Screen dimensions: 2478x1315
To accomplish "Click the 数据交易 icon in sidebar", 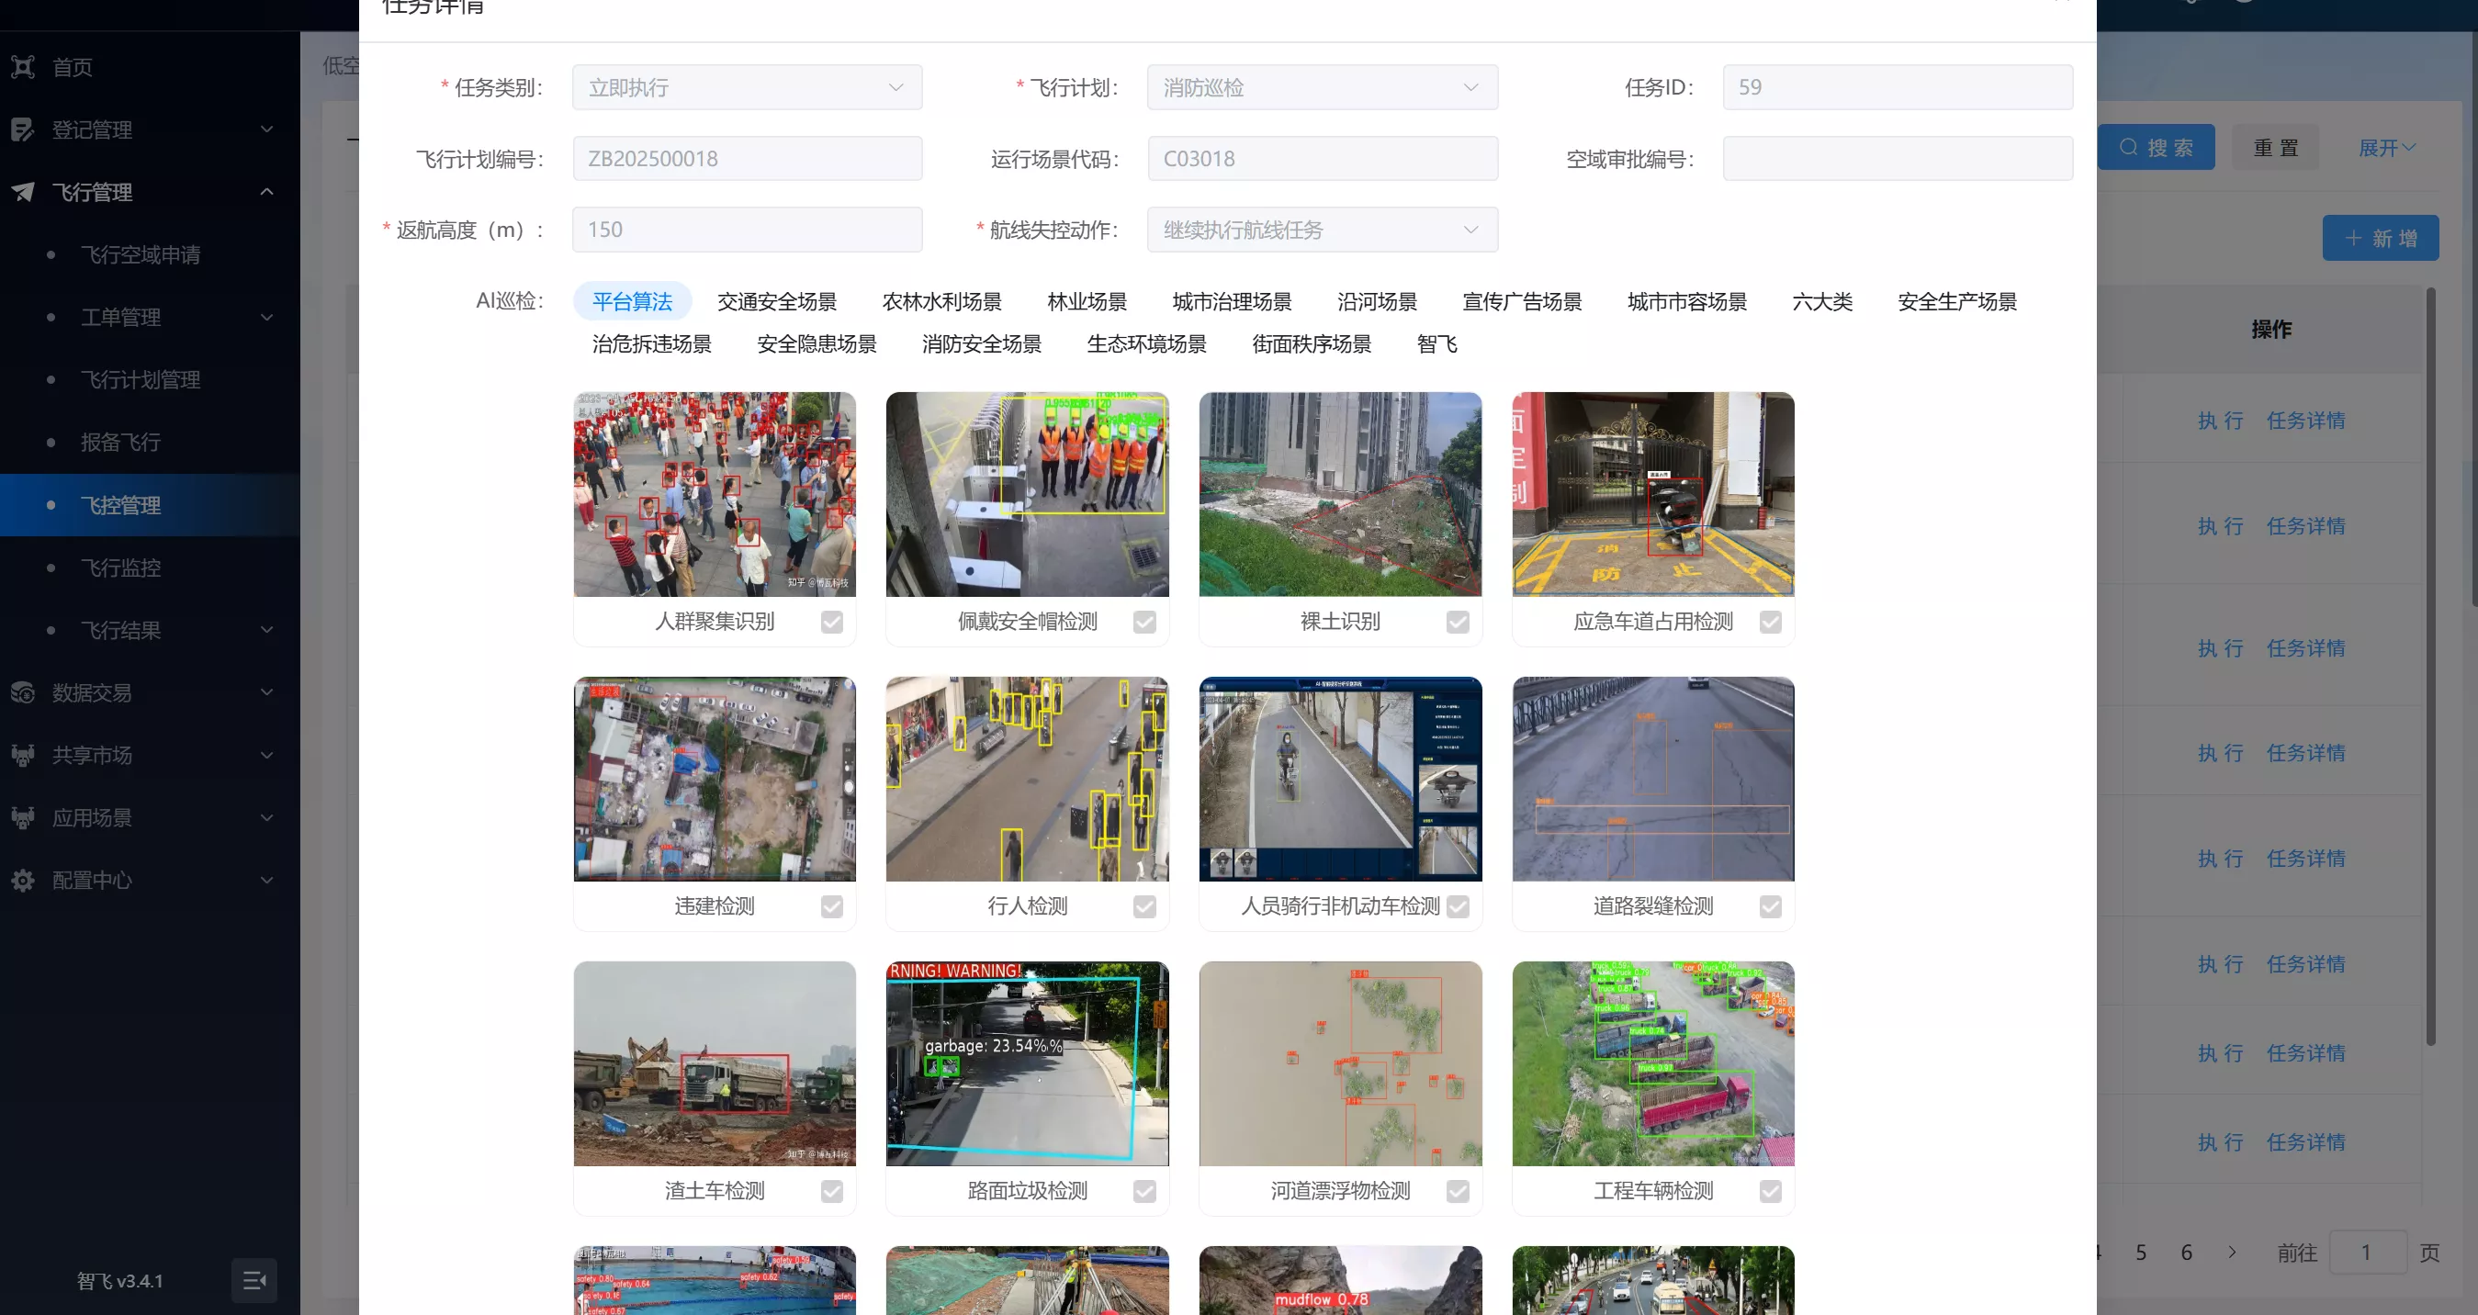I will (x=23, y=692).
